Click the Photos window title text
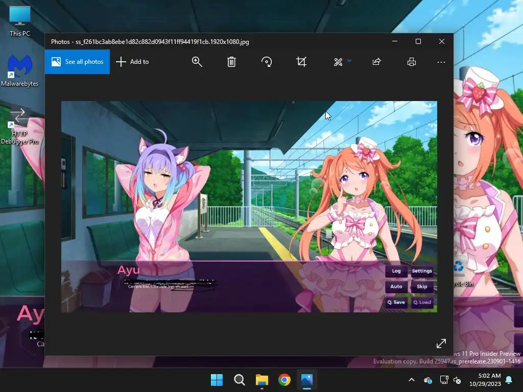Image resolution: width=523 pixels, height=392 pixels. (x=150, y=42)
